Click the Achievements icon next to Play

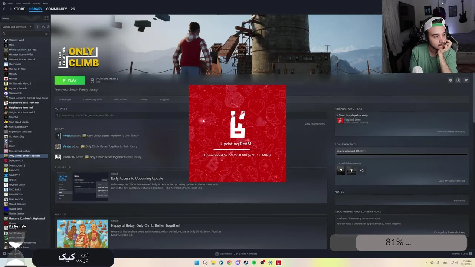click(x=92, y=80)
